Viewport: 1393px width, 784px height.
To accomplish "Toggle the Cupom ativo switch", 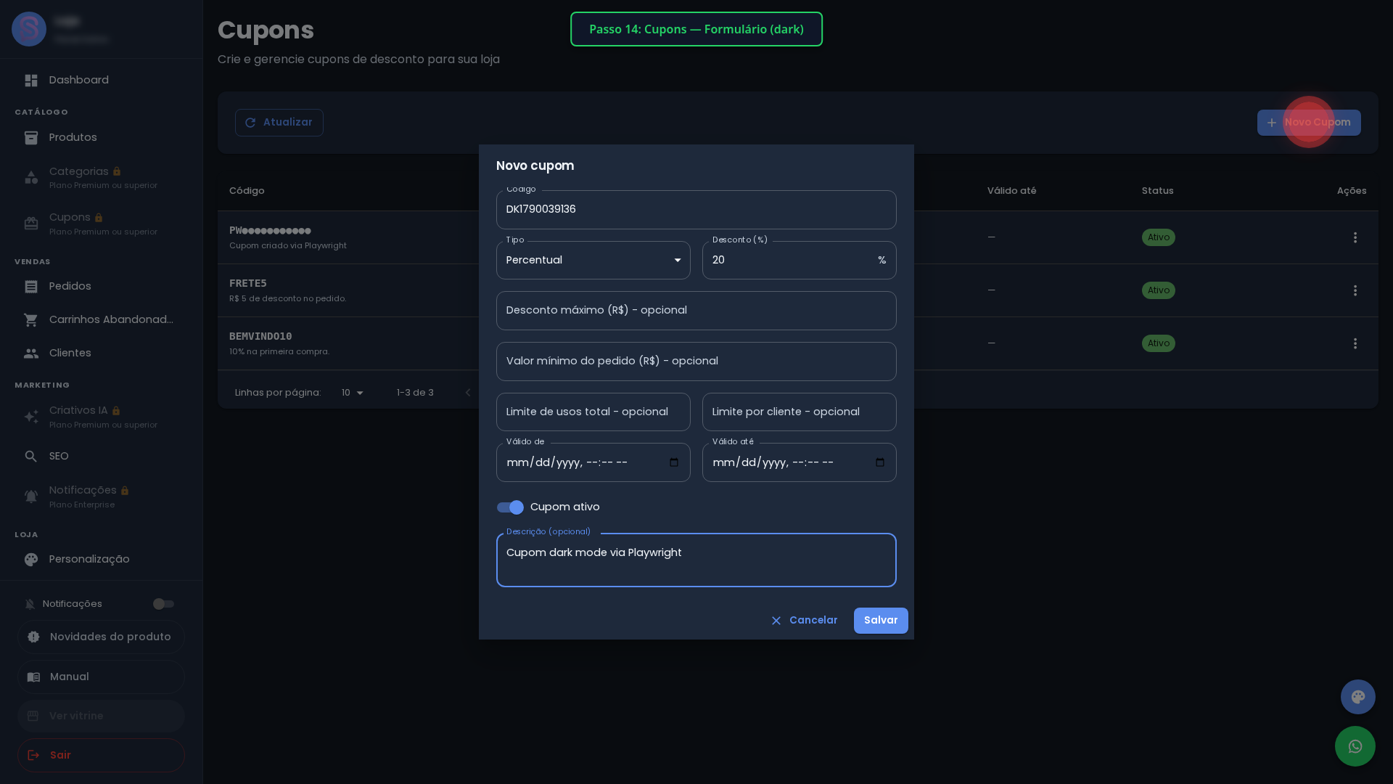I will (x=510, y=507).
